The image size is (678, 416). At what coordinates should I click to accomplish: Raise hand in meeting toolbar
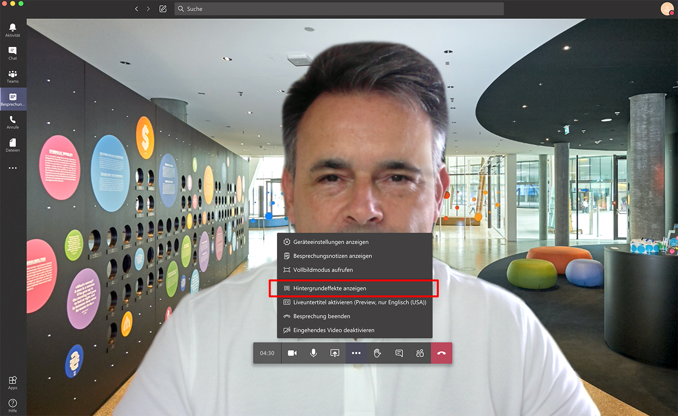tap(377, 353)
